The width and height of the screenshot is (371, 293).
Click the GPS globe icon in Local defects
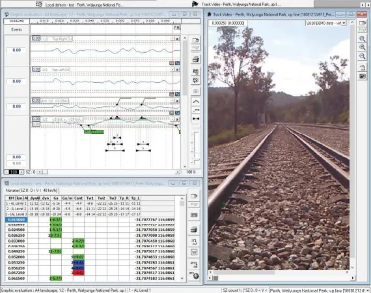195,275
